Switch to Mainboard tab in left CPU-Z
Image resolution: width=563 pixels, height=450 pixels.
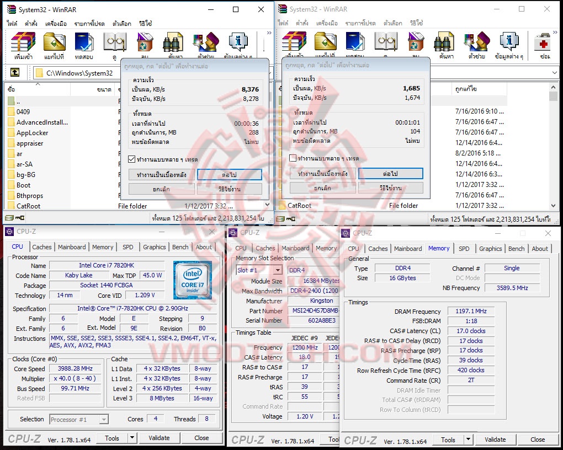(72, 247)
